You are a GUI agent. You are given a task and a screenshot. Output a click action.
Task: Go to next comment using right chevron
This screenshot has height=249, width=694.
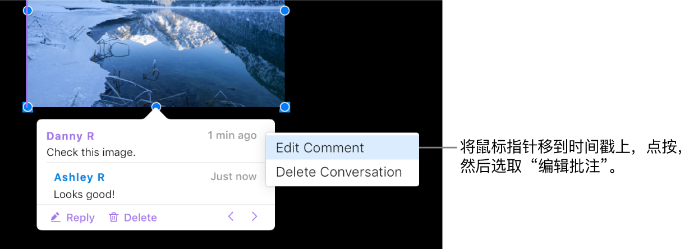(x=255, y=216)
